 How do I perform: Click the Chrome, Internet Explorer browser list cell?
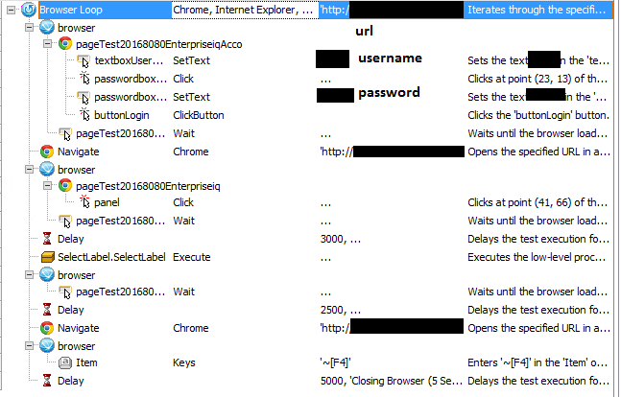[x=245, y=10]
